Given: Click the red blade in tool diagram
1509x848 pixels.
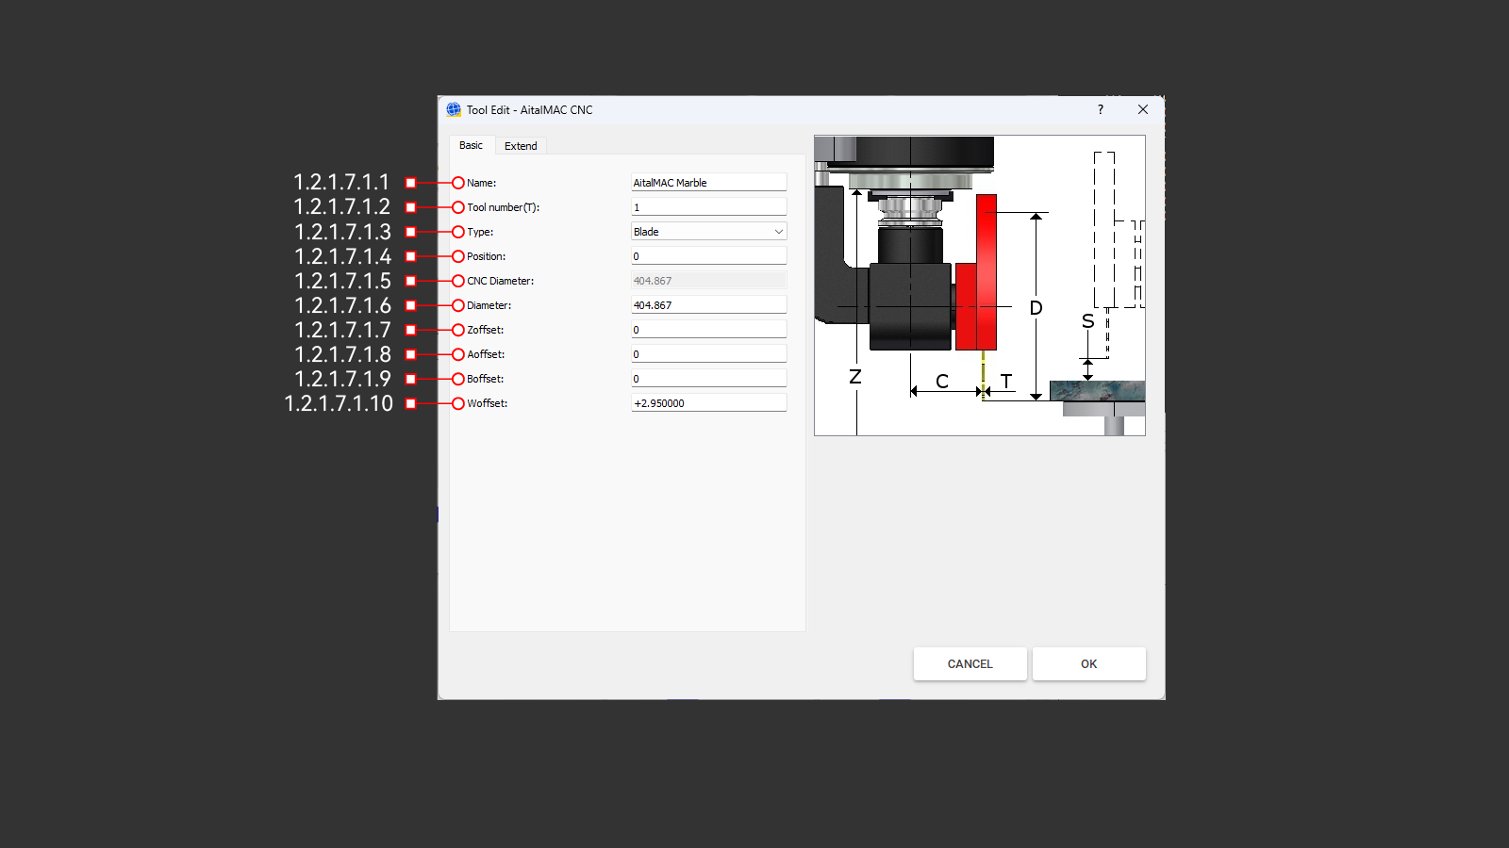Looking at the screenshot, I should tap(986, 273).
